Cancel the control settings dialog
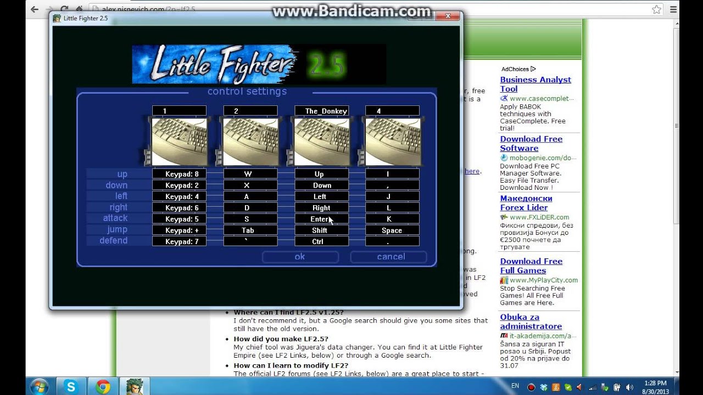This screenshot has width=703, height=395. click(389, 257)
